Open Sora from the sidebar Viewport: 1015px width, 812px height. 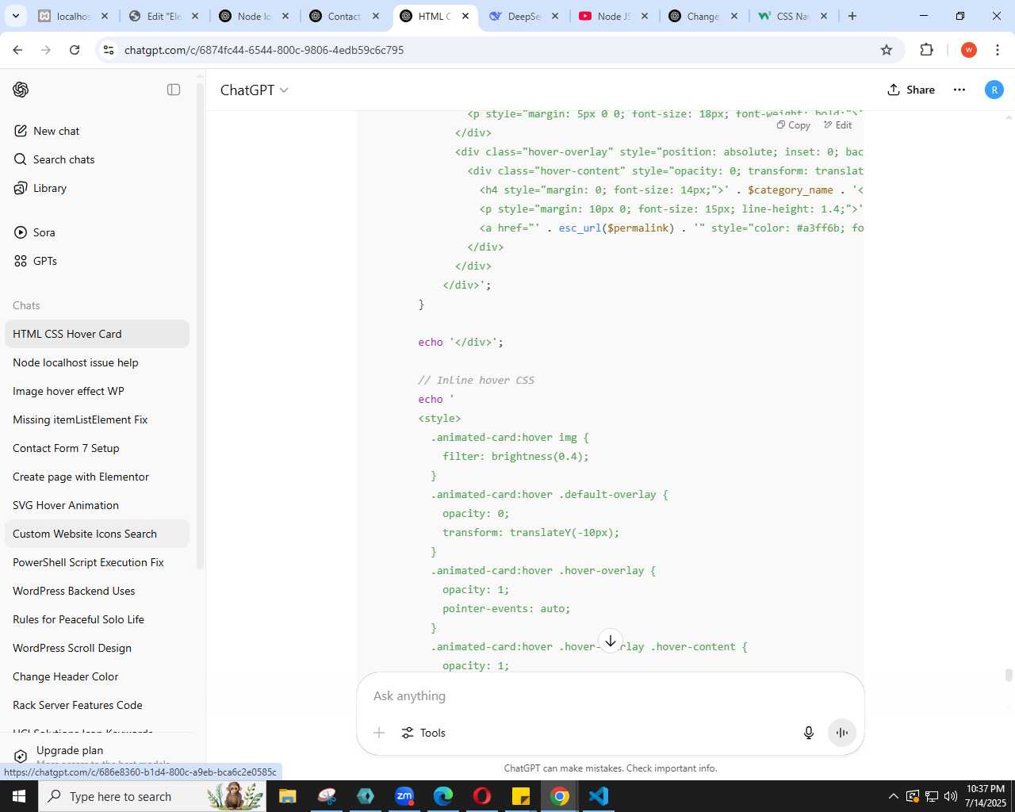(x=97, y=232)
